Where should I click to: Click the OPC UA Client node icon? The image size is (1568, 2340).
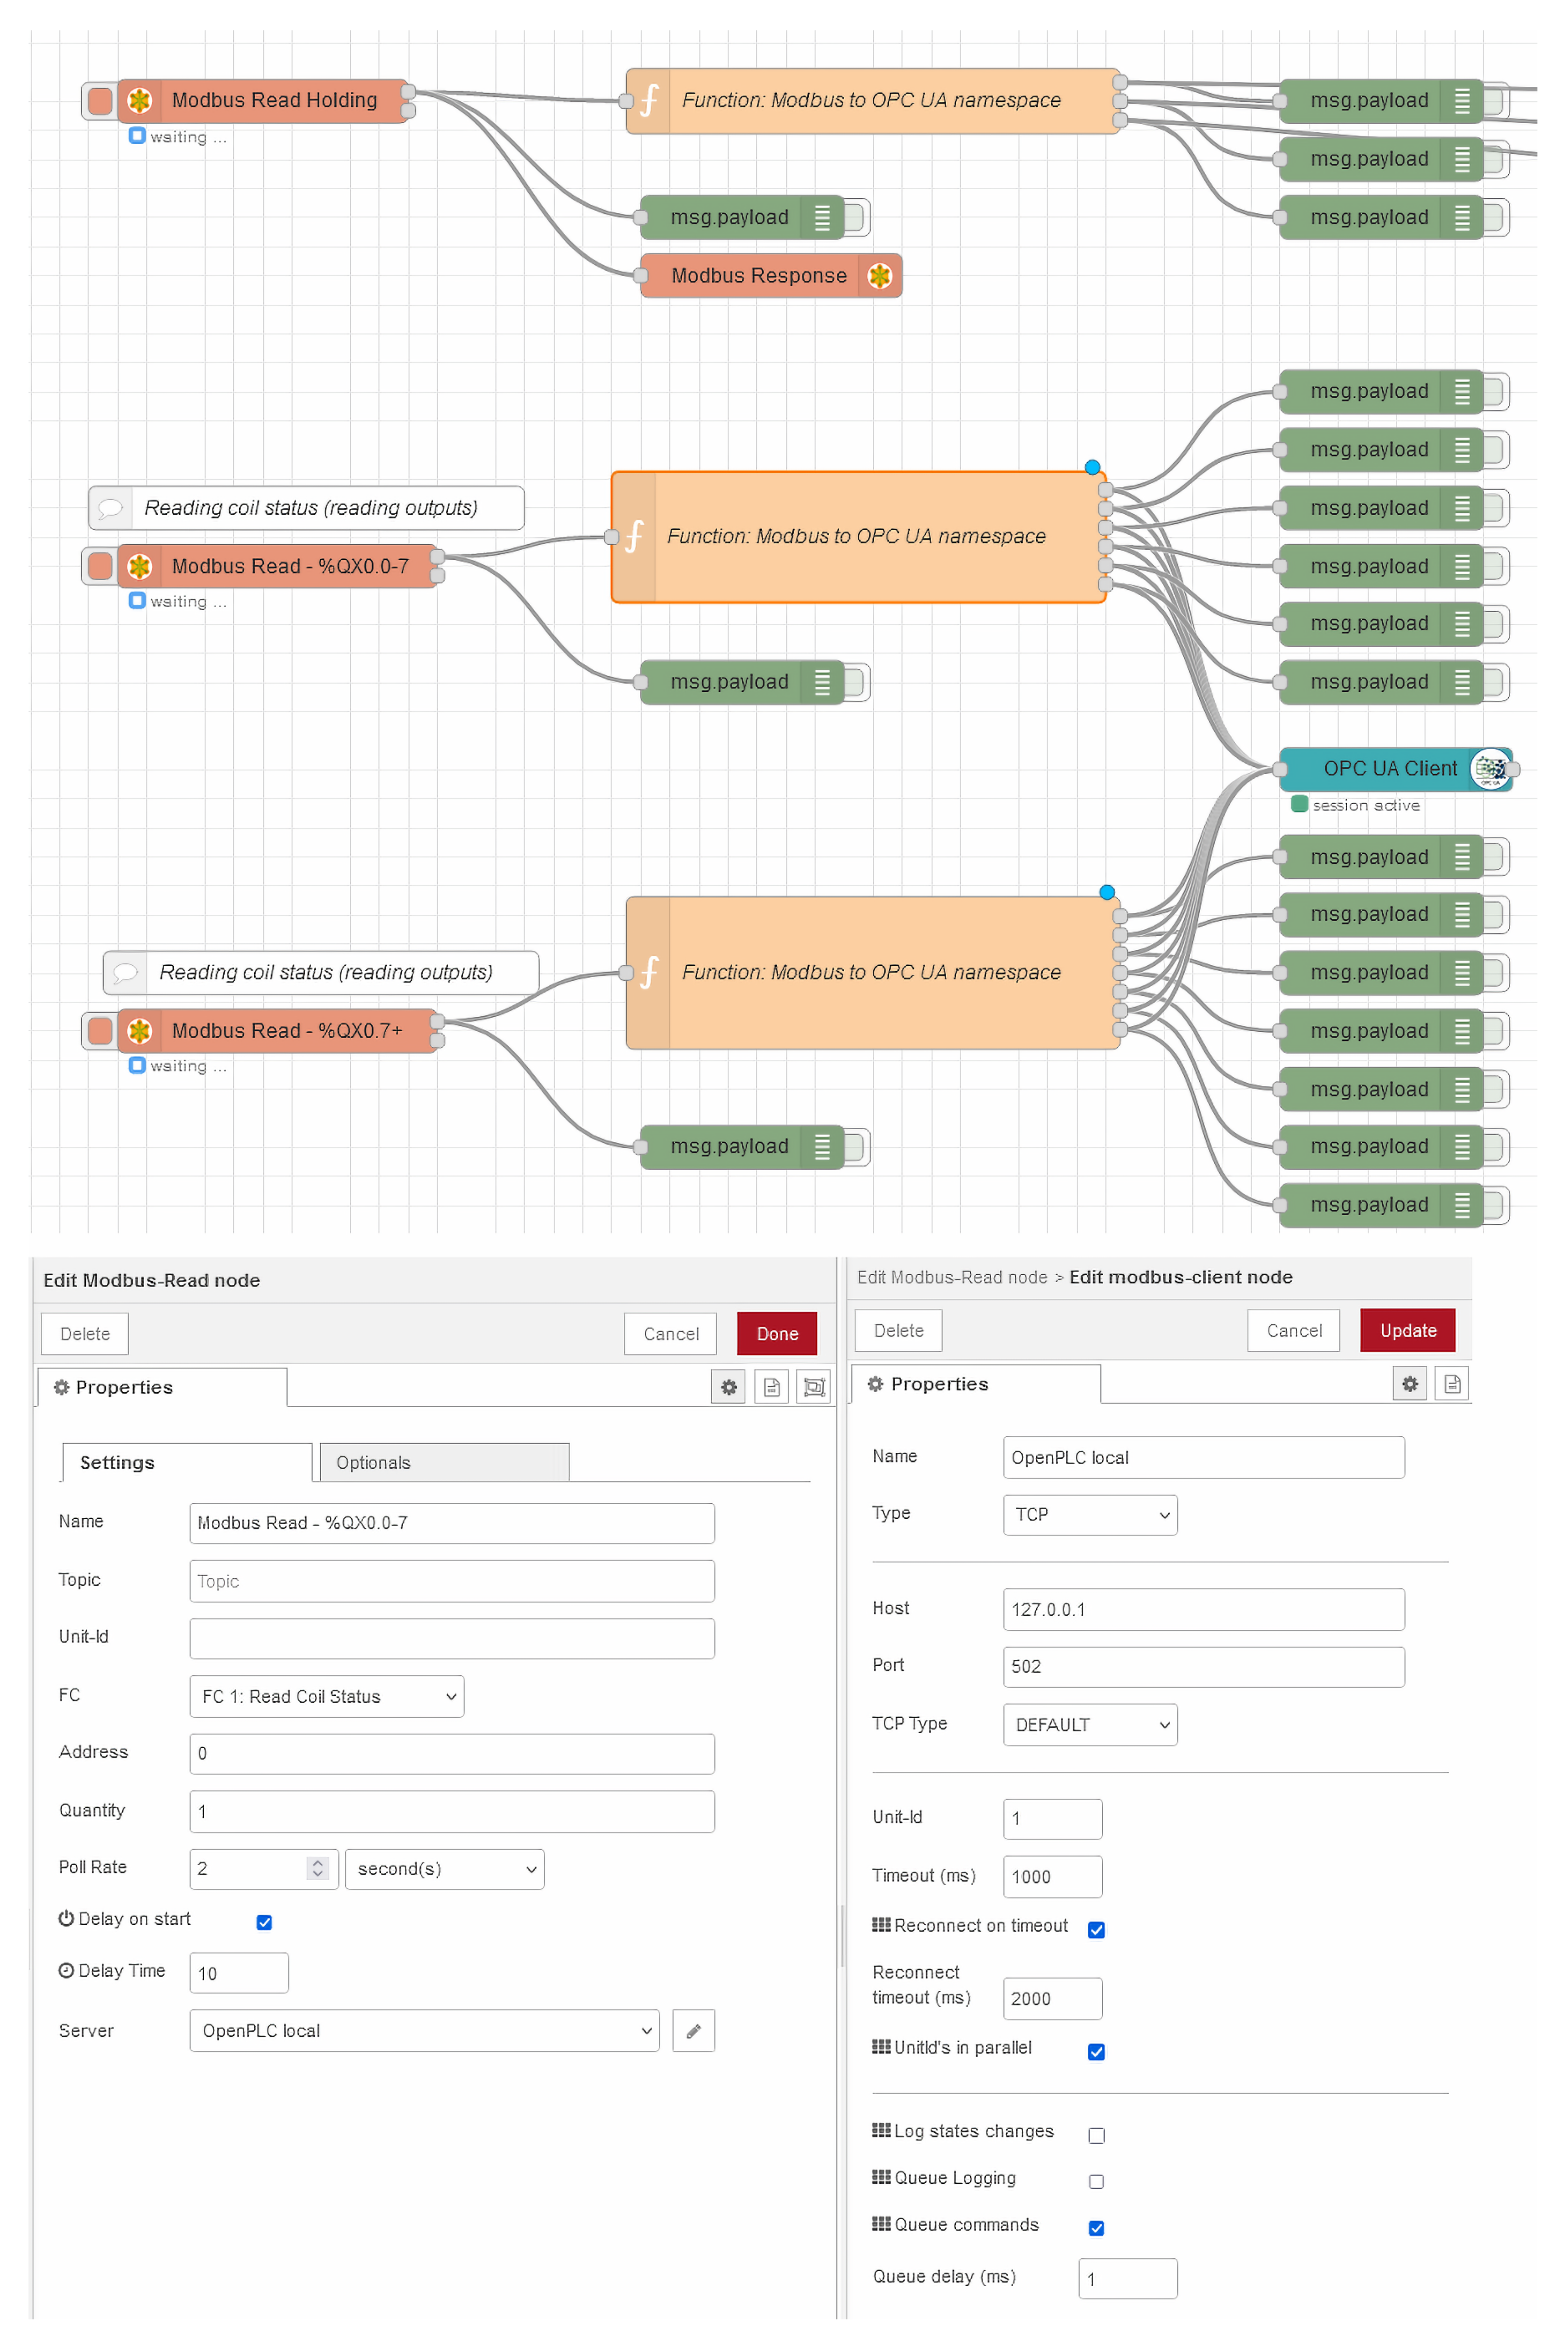[x=1490, y=769]
